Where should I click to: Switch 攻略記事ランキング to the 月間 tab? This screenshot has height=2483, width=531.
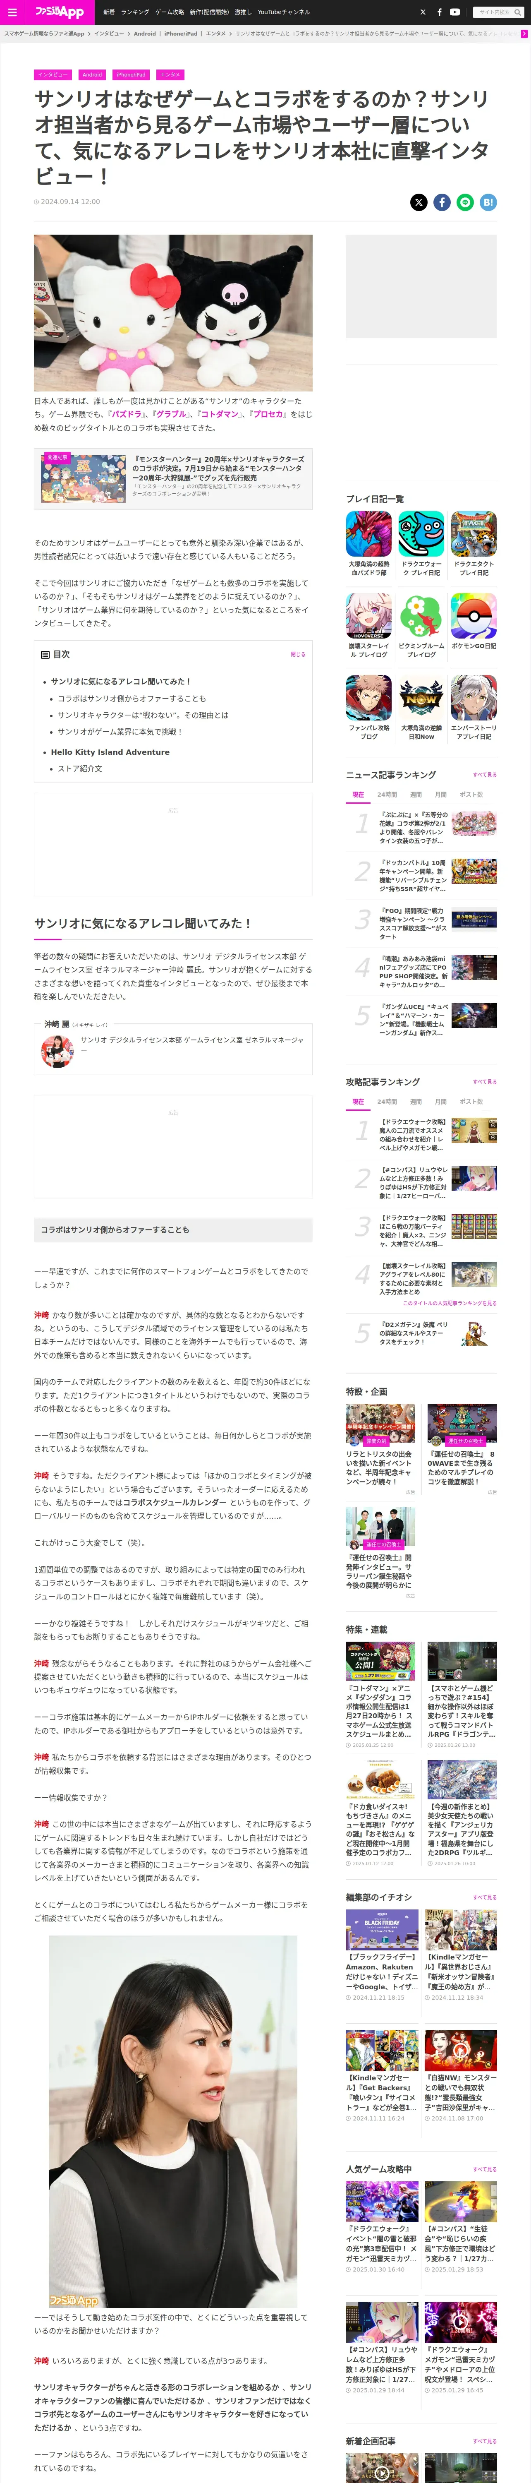pos(440,1102)
